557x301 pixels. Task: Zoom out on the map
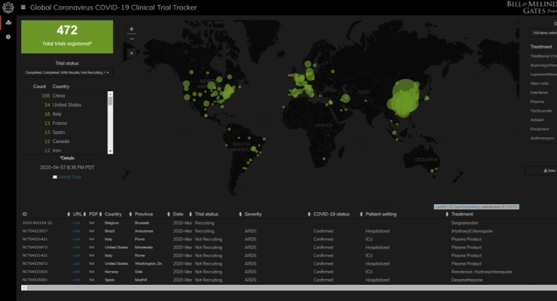pyautogui.click(x=132, y=38)
